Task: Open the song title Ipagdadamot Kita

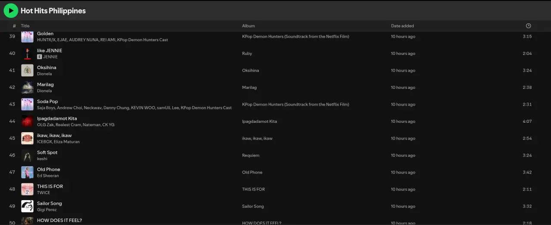Action: 57,119
